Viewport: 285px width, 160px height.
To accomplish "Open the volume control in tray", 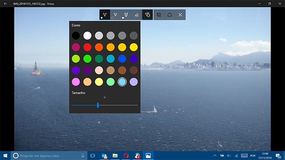I will (x=229, y=156).
